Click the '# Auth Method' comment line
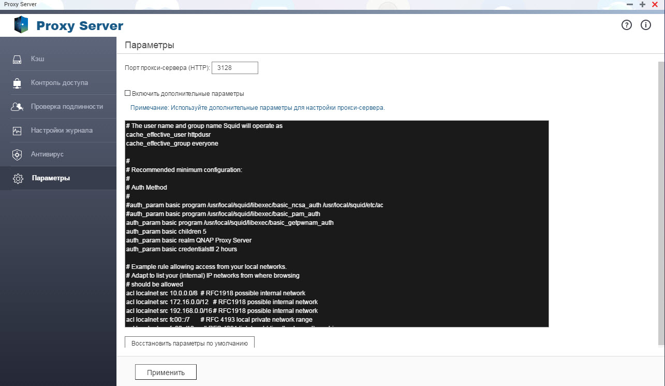 click(x=146, y=188)
